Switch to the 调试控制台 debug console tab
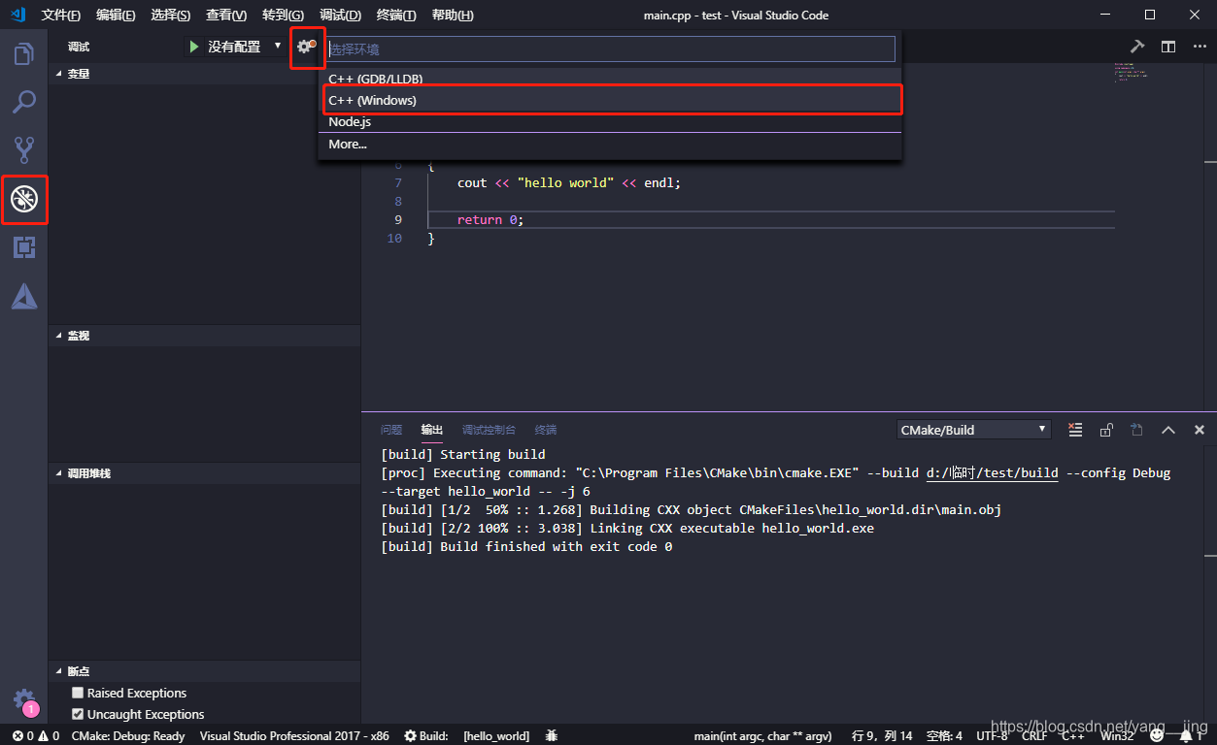 tap(489, 430)
